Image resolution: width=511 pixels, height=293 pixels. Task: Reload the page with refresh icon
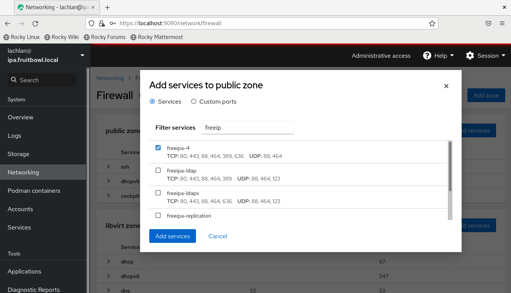(x=35, y=23)
